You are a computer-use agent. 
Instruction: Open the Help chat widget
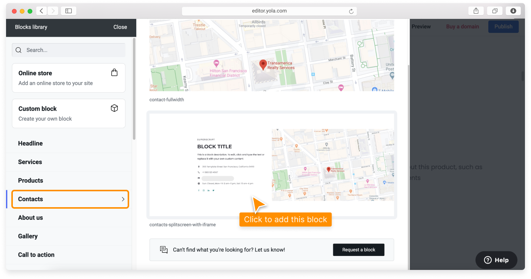(x=496, y=260)
